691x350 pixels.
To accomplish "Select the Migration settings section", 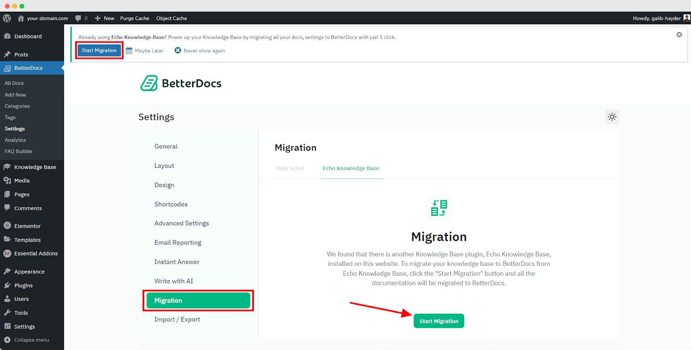I will coord(198,300).
